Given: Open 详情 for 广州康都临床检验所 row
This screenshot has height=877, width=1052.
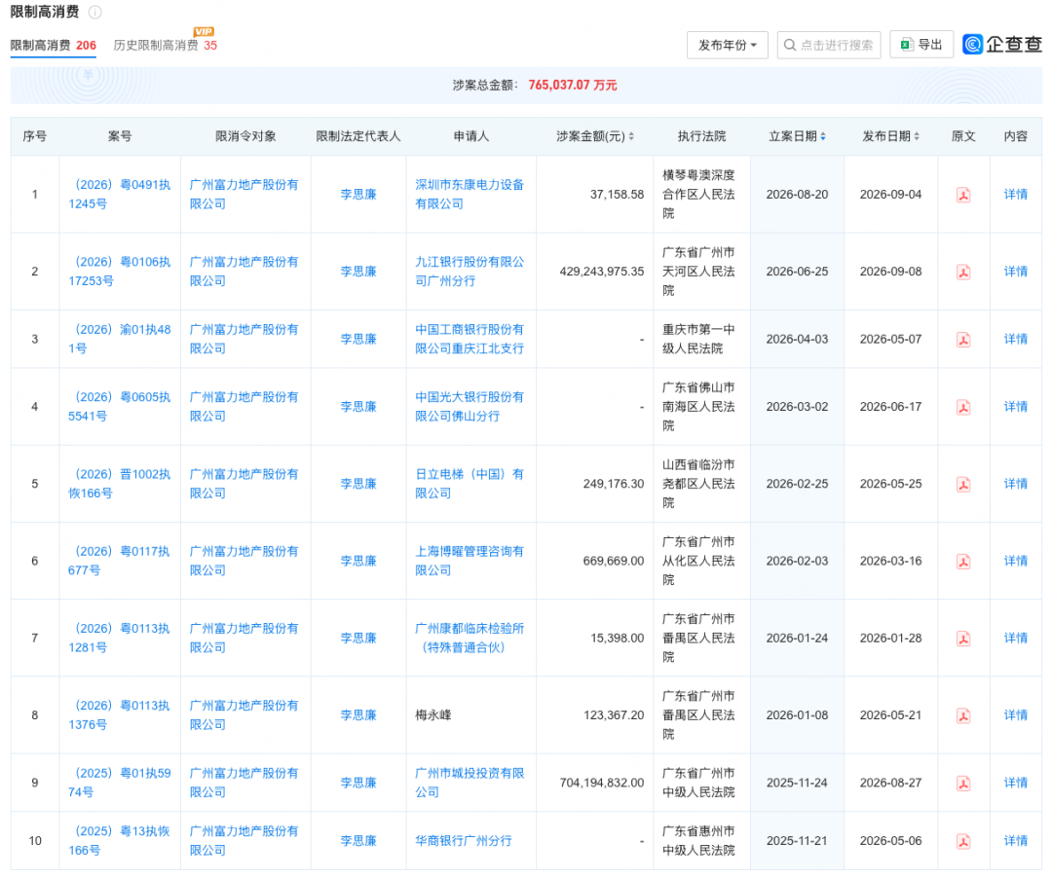Looking at the screenshot, I should pyautogui.click(x=1015, y=639).
